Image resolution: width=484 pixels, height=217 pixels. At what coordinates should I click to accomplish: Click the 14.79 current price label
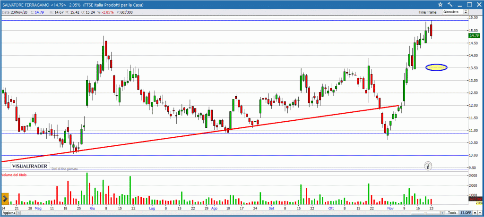tap(474, 35)
